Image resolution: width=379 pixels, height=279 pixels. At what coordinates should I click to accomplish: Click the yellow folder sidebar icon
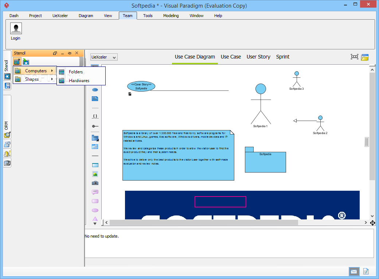[7, 154]
